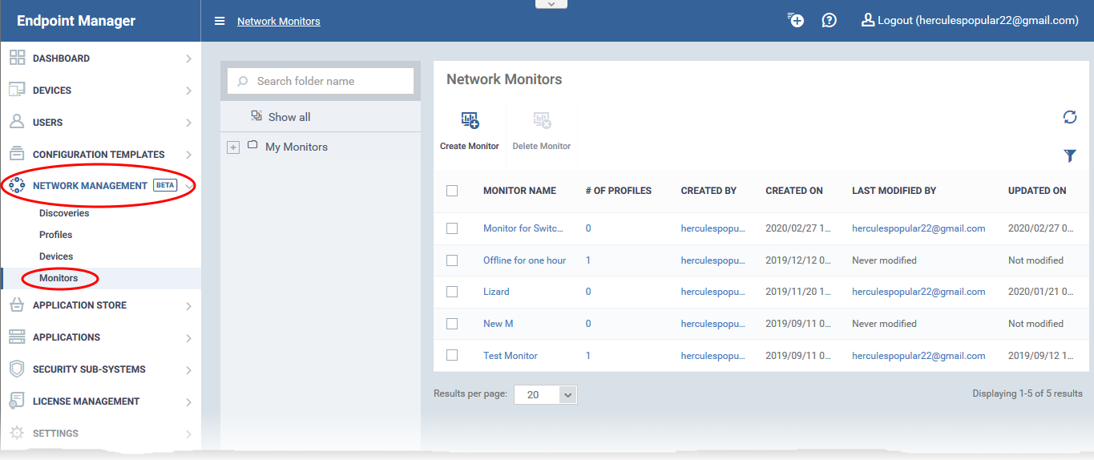1094x460 pixels.
Task: Expand the Security Sub-Systems chevron
Action: click(188, 370)
